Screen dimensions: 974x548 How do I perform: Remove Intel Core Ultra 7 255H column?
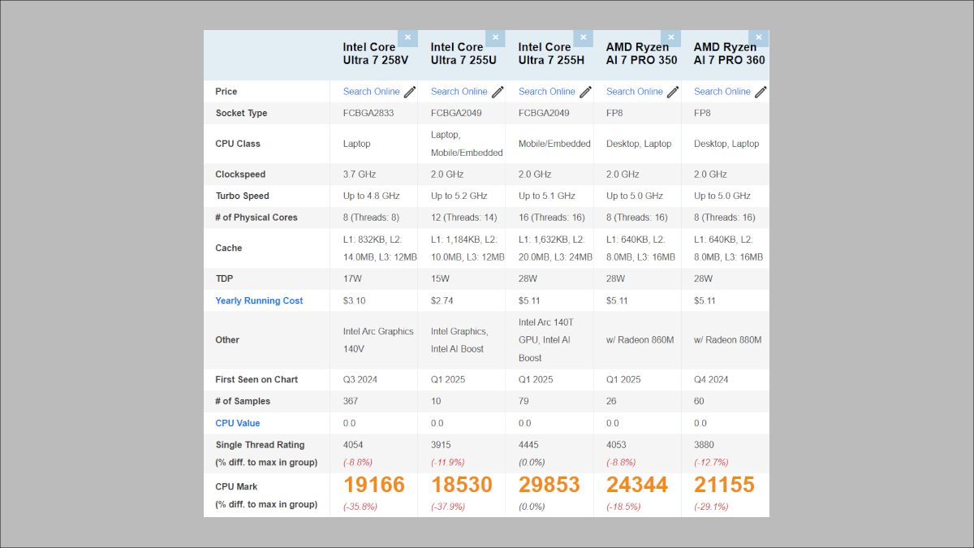583,37
